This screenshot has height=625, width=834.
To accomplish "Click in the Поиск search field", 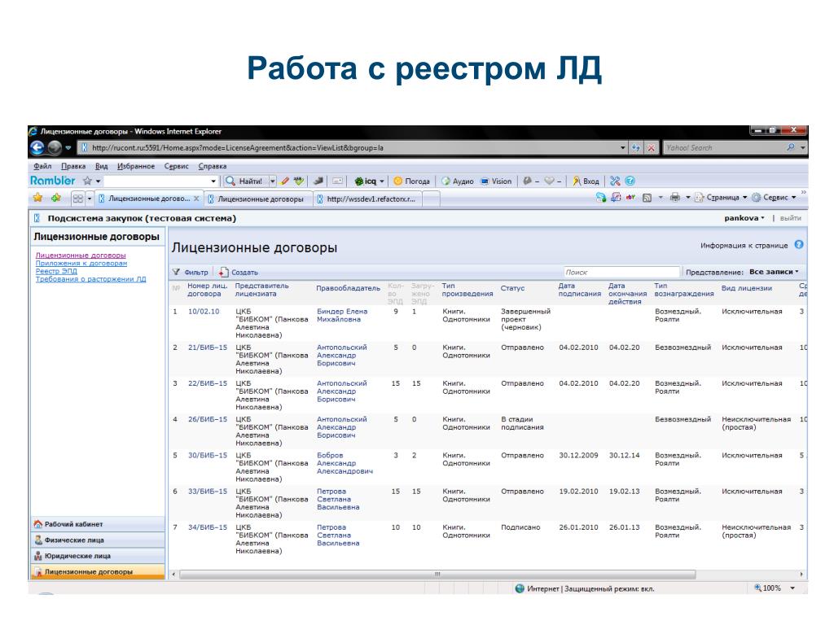I will click(621, 272).
